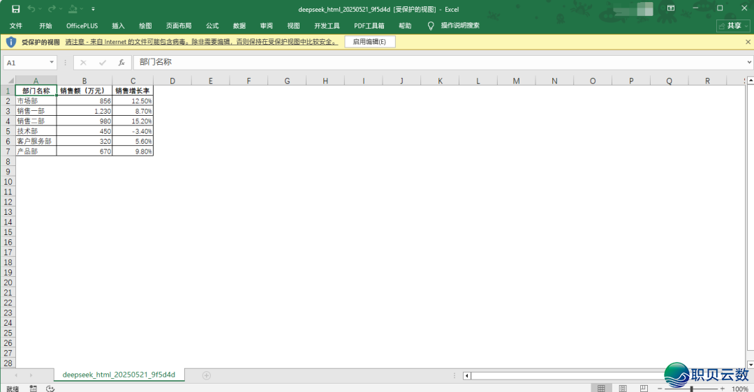Click the Ribbon Display Options icon
Screen dimensions: 754x392
(x=671, y=8)
